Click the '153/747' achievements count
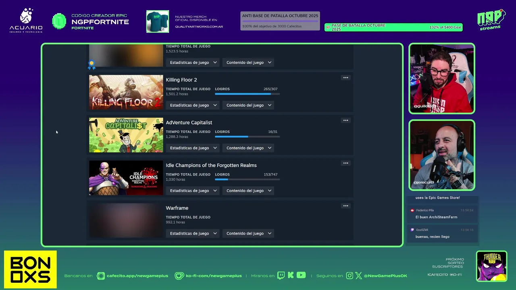 [x=270, y=174]
